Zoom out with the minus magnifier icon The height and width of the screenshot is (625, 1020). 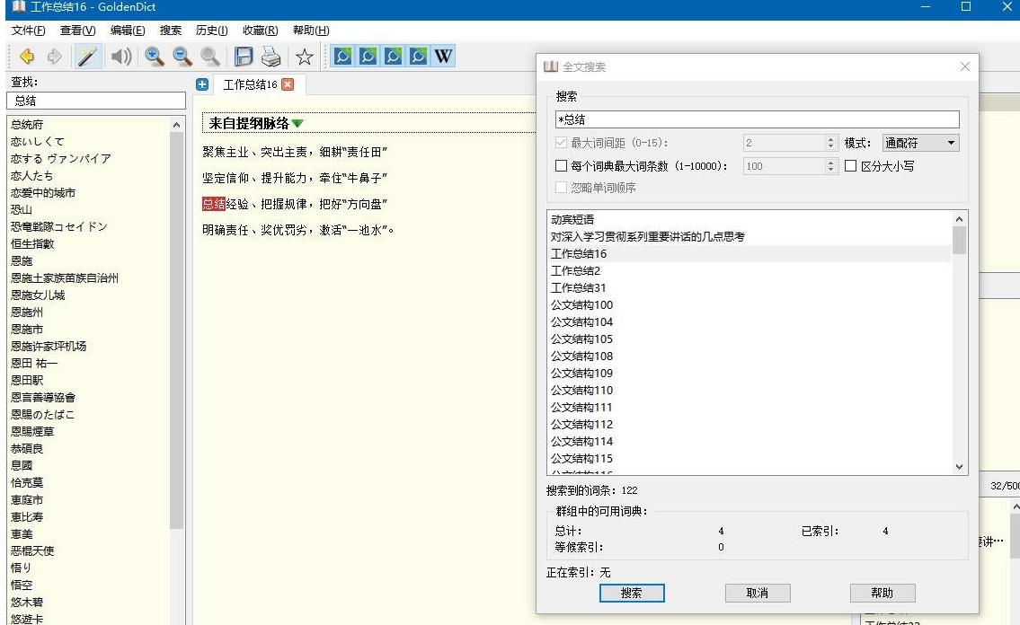click(x=182, y=57)
